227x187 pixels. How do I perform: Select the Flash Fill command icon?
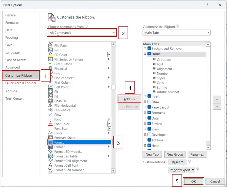pyautogui.click(x=51, y=101)
